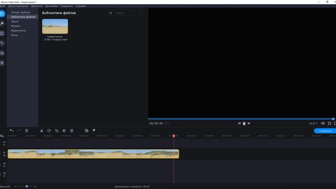Screen dimensions: 336x189
Task: Open the Настройки menu
Action: tap(51, 6)
